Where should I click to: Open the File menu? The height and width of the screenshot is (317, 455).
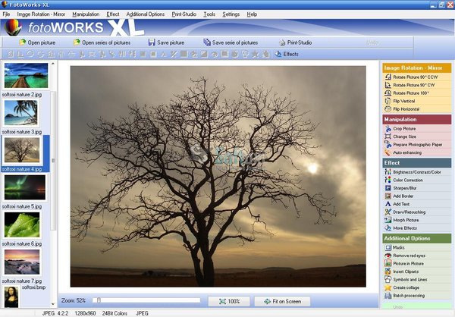click(x=6, y=14)
